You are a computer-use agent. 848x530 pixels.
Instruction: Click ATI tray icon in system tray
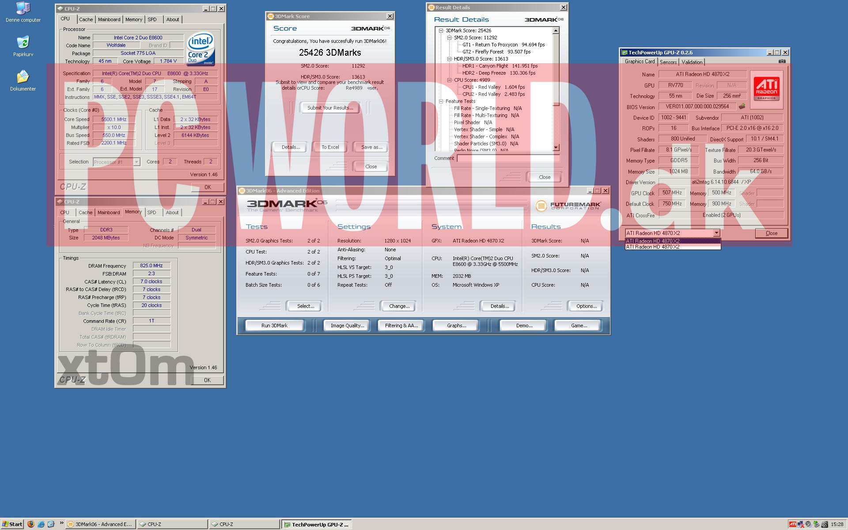[793, 524]
